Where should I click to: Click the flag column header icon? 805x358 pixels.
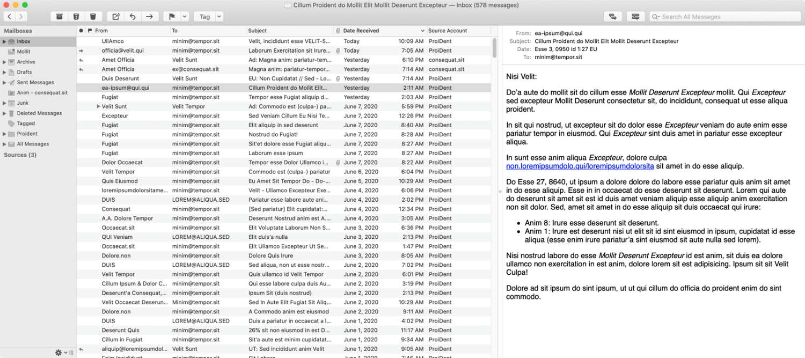pos(90,31)
